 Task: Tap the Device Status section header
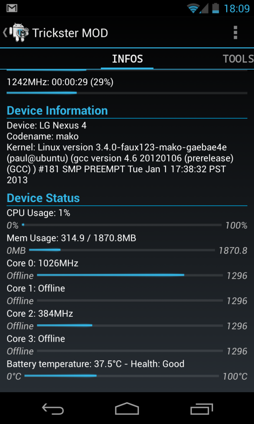coord(43,198)
